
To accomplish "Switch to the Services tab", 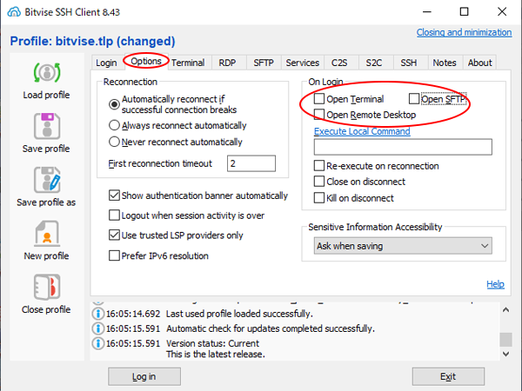I will [303, 63].
